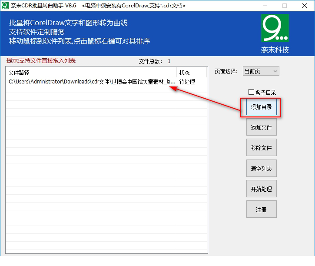Click the red 提示 drag-in hint text

[x=41, y=61]
